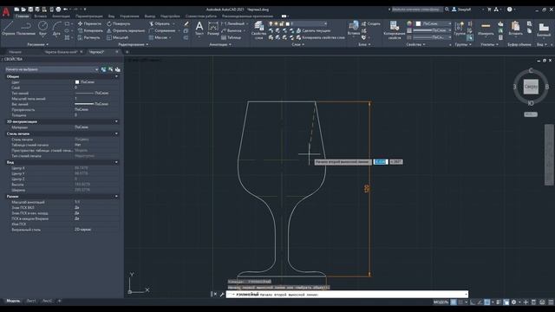Collapse the Общие section in Properties

coord(116,76)
